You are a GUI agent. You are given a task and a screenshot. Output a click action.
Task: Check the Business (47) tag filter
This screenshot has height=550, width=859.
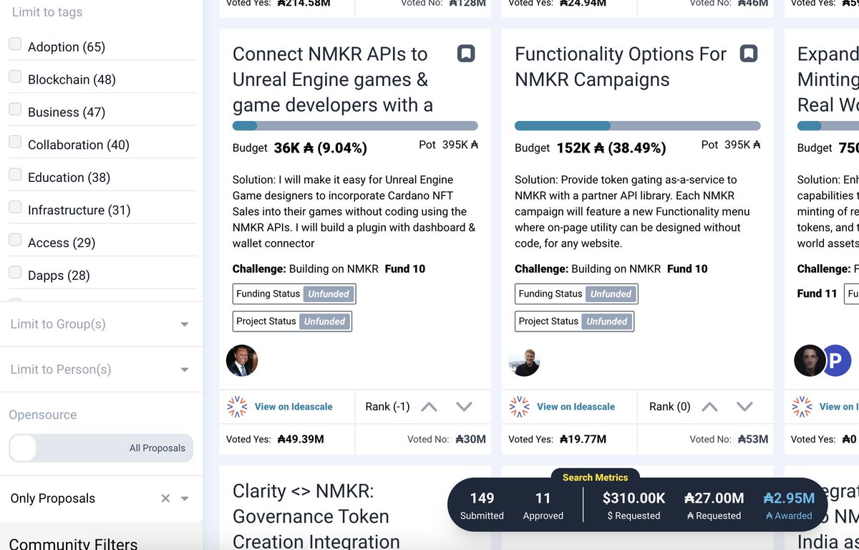pos(15,110)
